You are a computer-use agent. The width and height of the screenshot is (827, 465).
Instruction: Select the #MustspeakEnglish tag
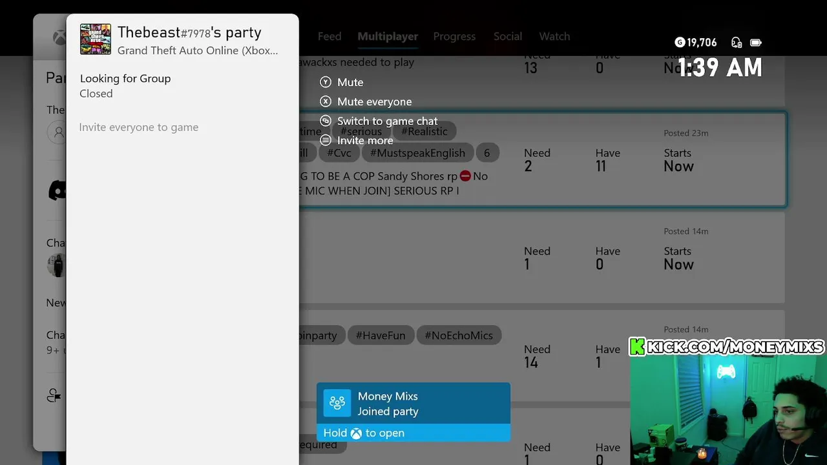pos(417,153)
